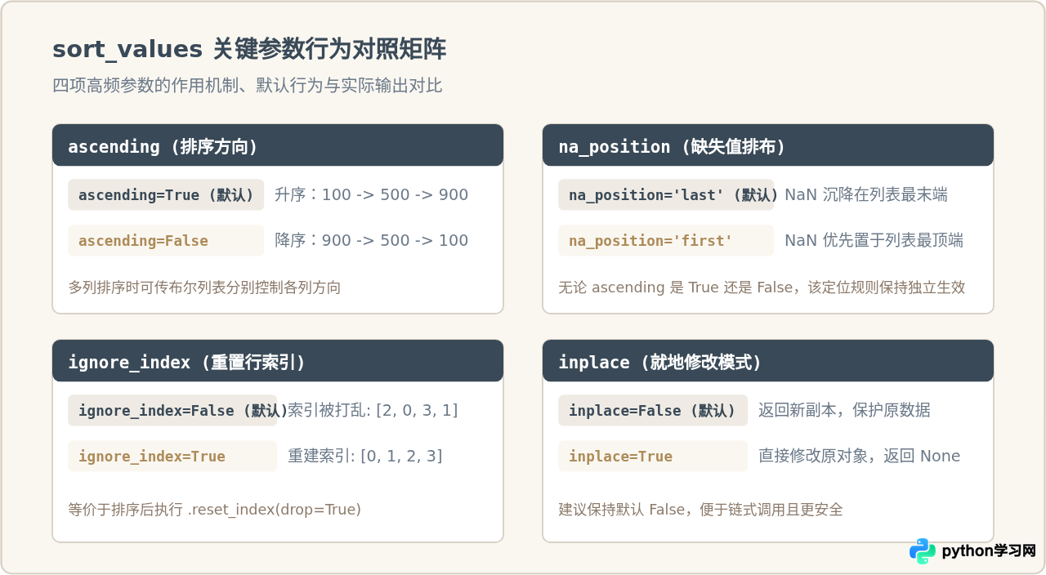Click the 'ignore_index (重置行索引)' card header
This screenshot has width=1046, height=575.
tap(278, 361)
